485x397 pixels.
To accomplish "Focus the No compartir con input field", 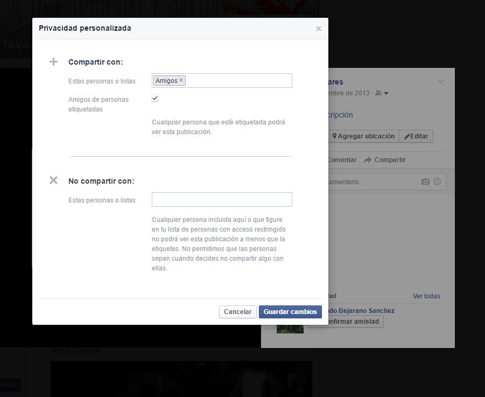I will coord(222,200).
